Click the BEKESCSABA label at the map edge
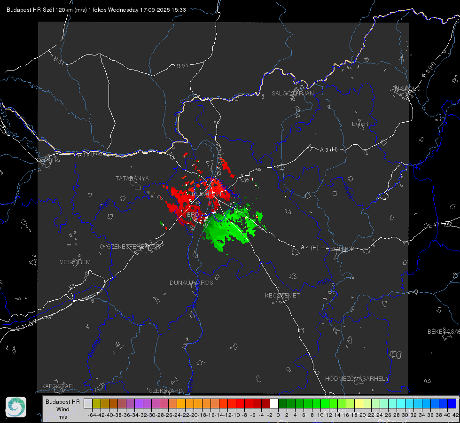Image resolution: width=460 pixels, height=423 pixels. pyautogui.click(x=444, y=332)
